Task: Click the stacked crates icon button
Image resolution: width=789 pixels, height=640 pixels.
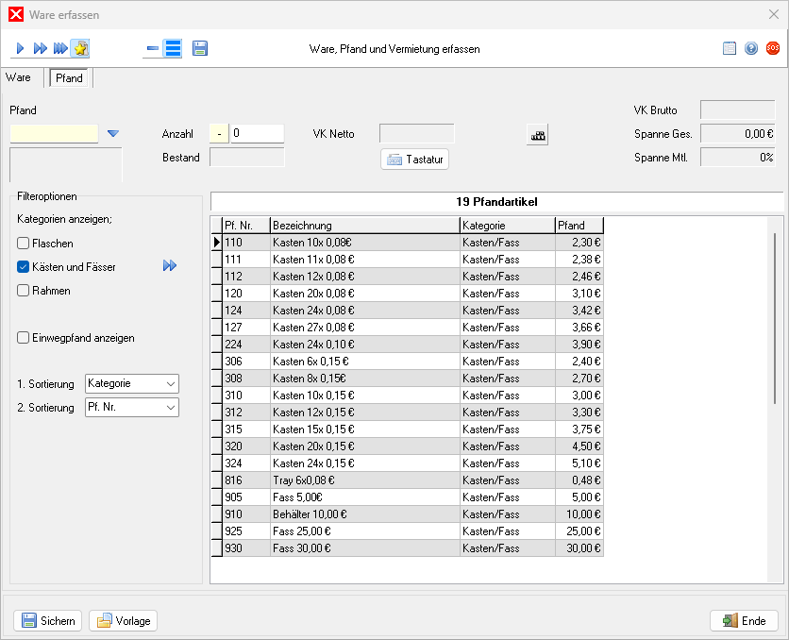Action: pyautogui.click(x=537, y=135)
